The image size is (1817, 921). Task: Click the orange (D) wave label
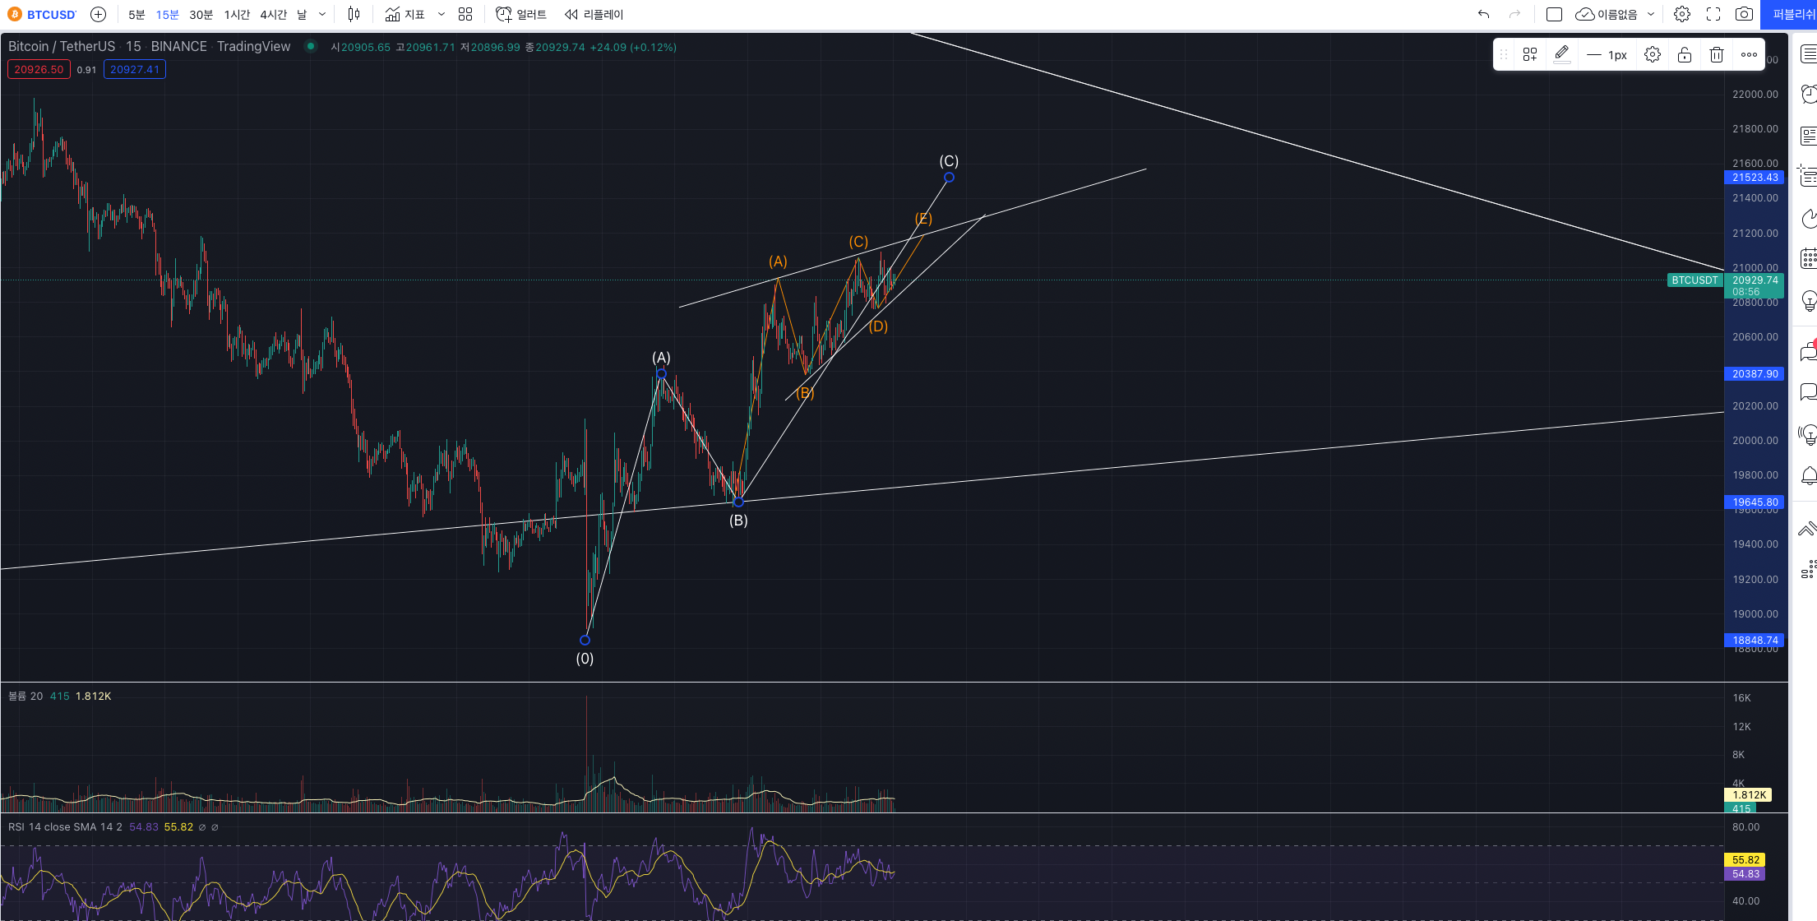pos(878,326)
